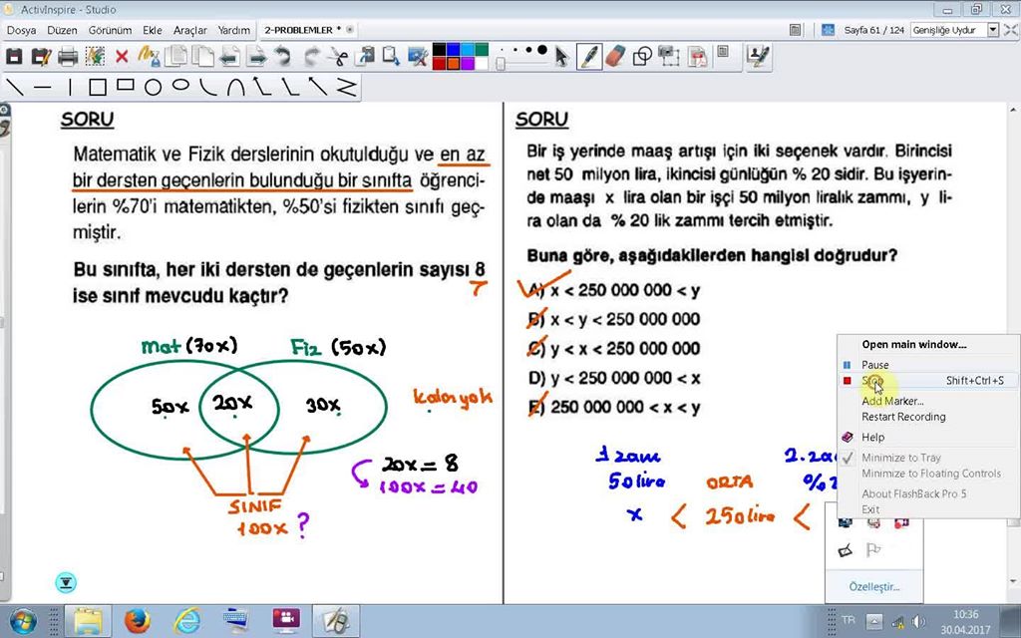This screenshot has width=1021, height=638.
Task: Click the round page menu button at bottom left
Action: click(66, 582)
